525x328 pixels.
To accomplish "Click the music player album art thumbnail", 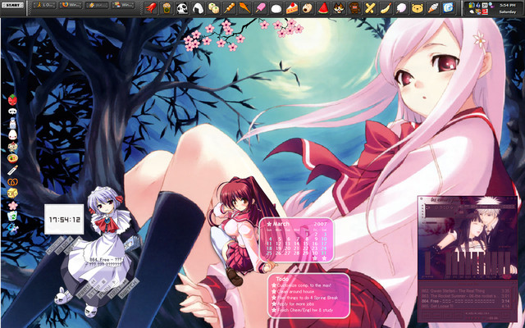I will [468, 238].
